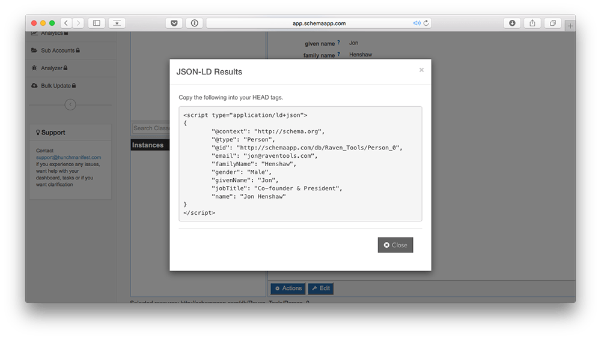Show downloads via the download icon
Viewport: 601px width, 339px height.
tap(512, 23)
